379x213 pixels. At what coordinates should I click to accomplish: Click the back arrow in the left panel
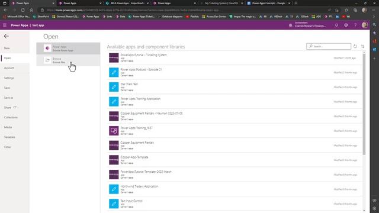pyautogui.click(x=7, y=36)
